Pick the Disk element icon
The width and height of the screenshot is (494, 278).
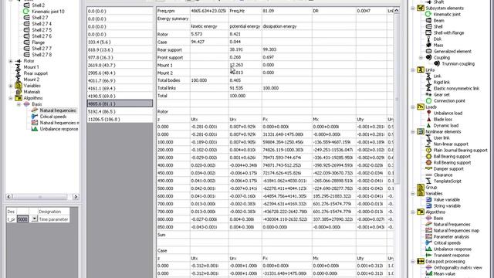point(428,39)
